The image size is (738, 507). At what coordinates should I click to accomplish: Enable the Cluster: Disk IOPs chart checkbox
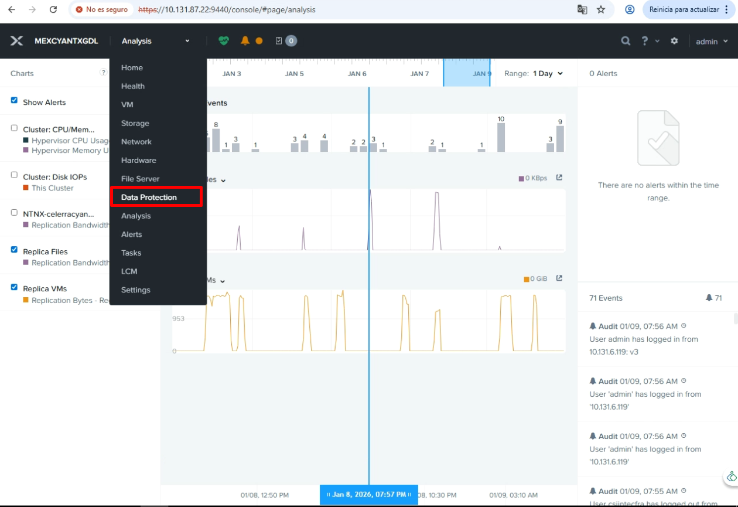pos(15,175)
